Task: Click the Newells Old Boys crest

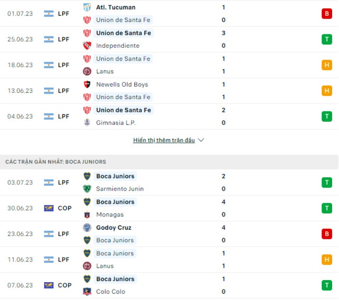Action: click(x=87, y=84)
